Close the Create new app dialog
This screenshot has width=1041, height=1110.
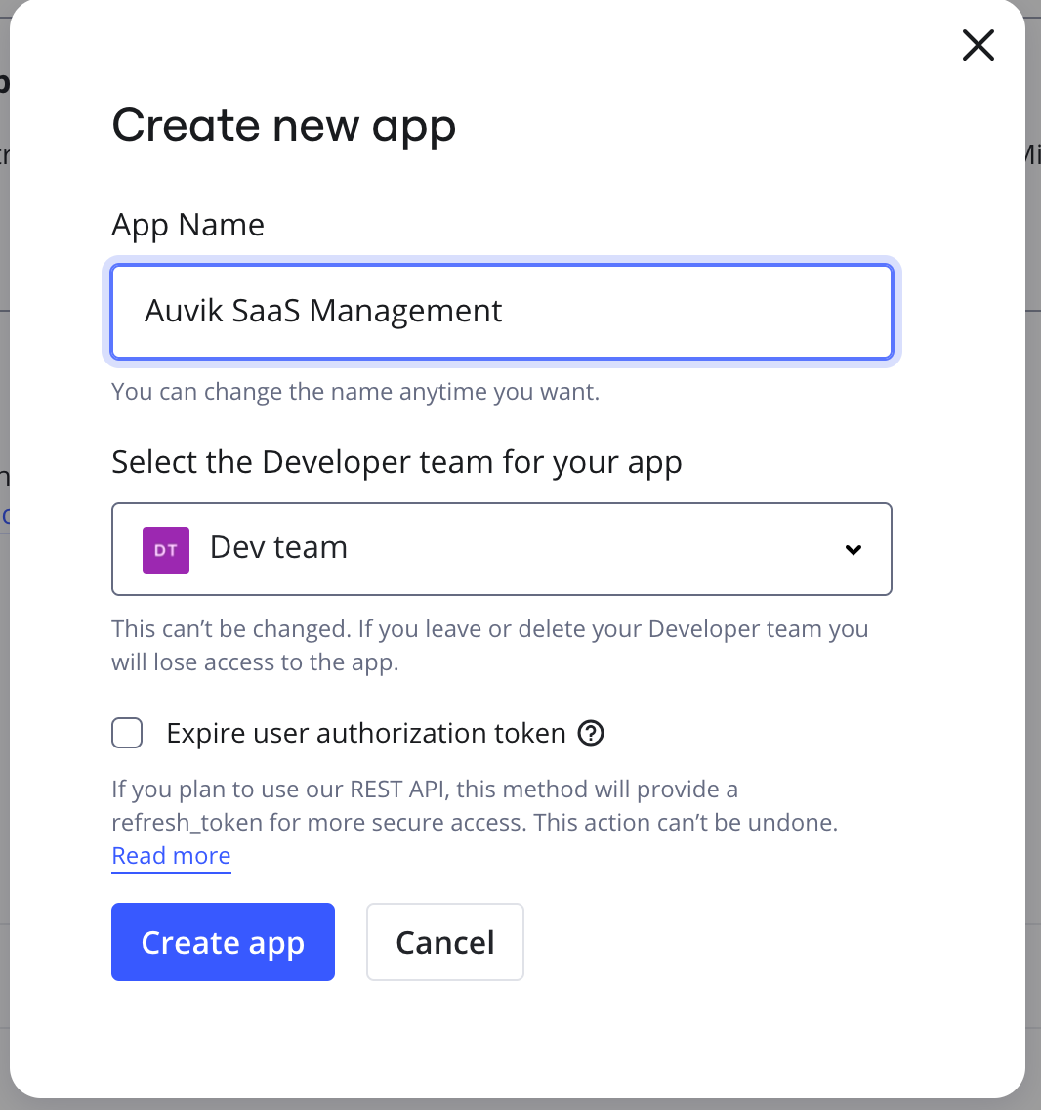pyautogui.click(x=979, y=45)
